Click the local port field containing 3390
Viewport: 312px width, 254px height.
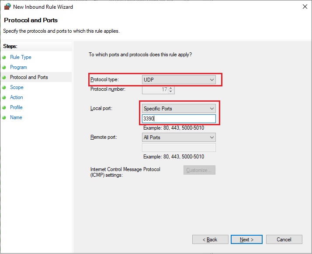(x=179, y=119)
